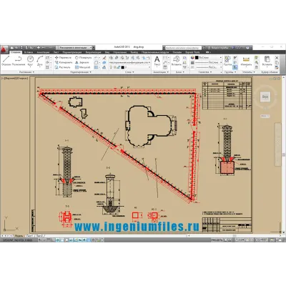
Task: Switch to the Онлайн ribbon tab
Action: (x=177, y=52)
